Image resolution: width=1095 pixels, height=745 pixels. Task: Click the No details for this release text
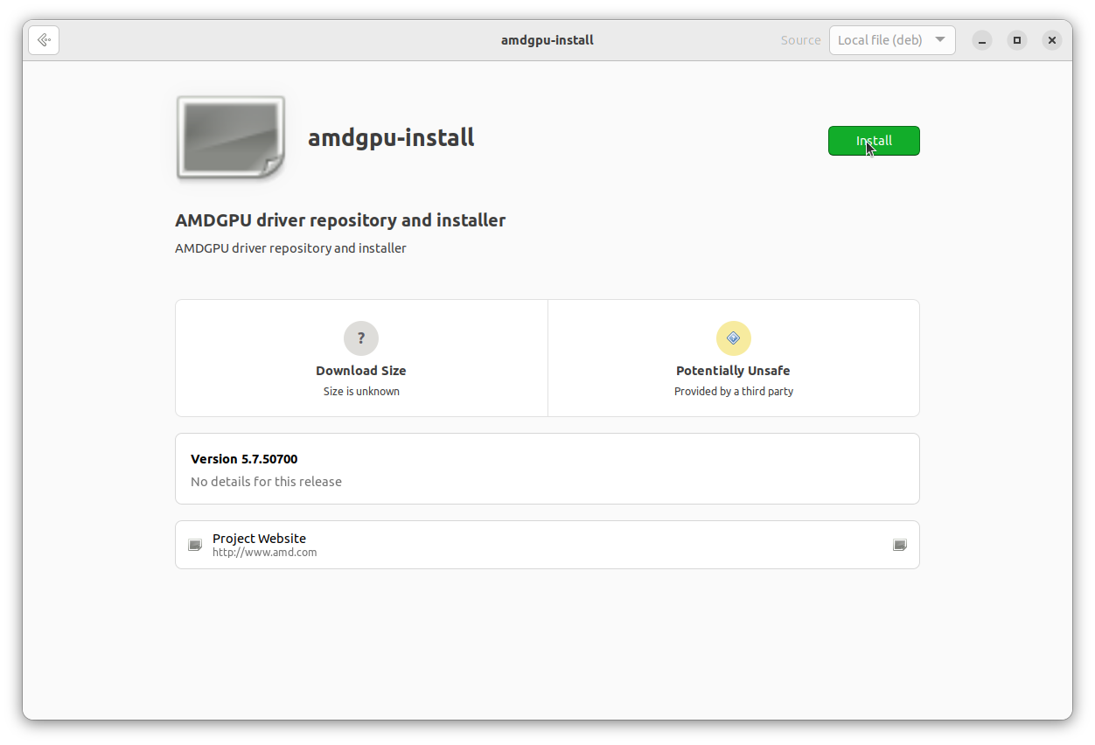[266, 481]
